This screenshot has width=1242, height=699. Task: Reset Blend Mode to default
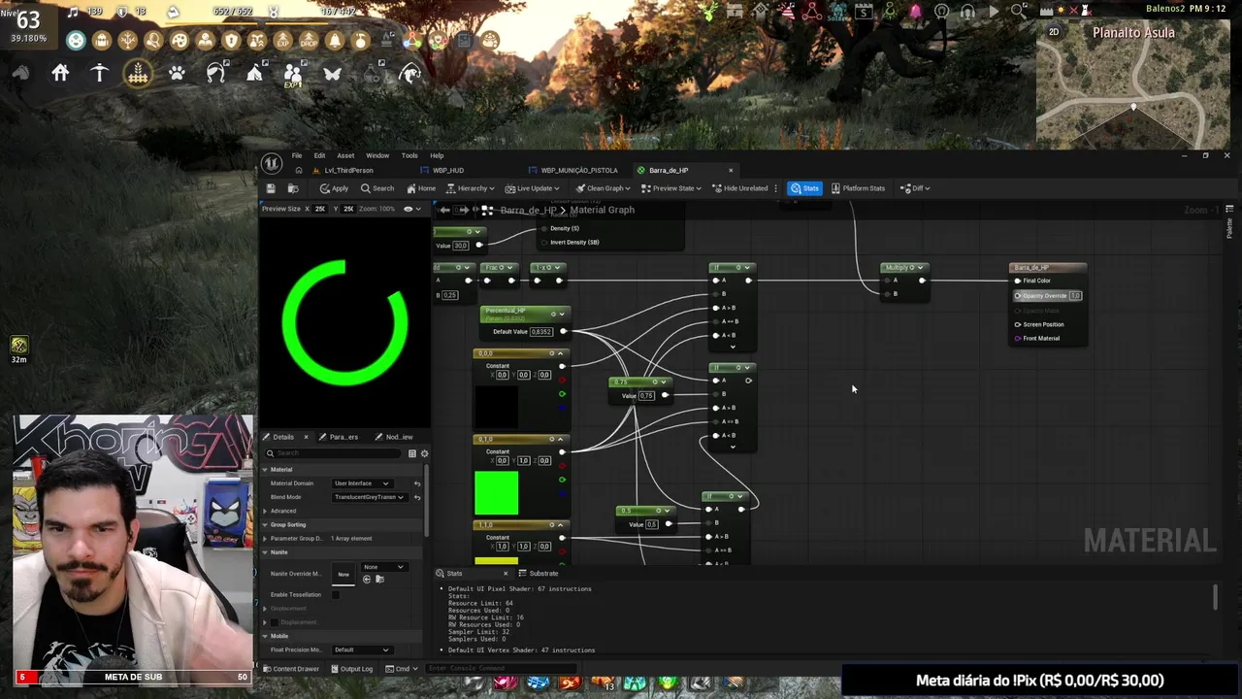[417, 497]
